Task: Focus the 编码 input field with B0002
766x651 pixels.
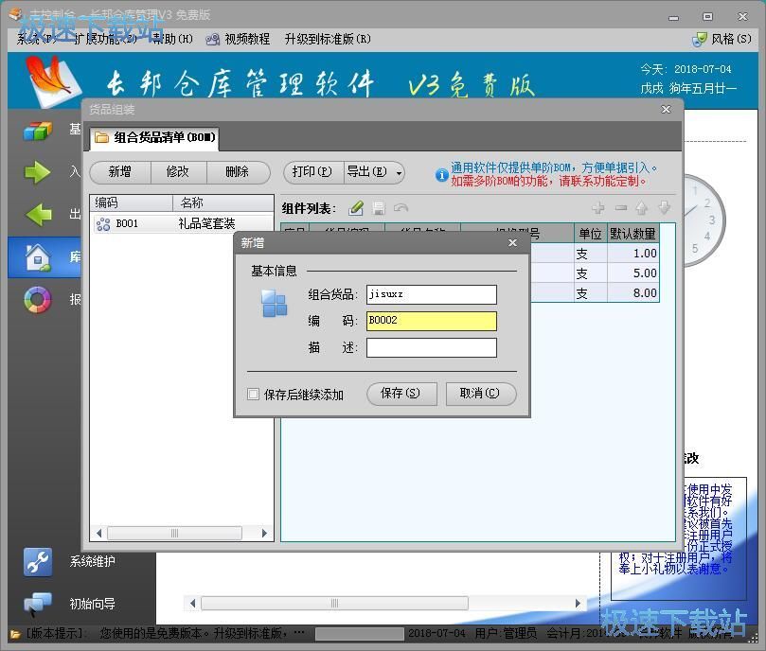Action: [x=432, y=321]
